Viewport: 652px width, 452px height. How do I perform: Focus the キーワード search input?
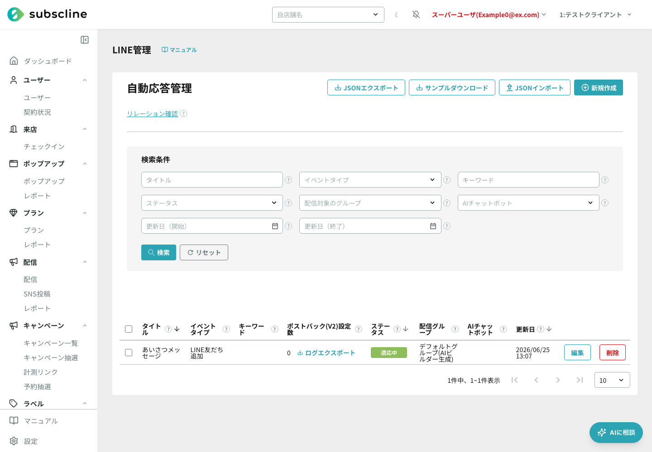click(528, 180)
